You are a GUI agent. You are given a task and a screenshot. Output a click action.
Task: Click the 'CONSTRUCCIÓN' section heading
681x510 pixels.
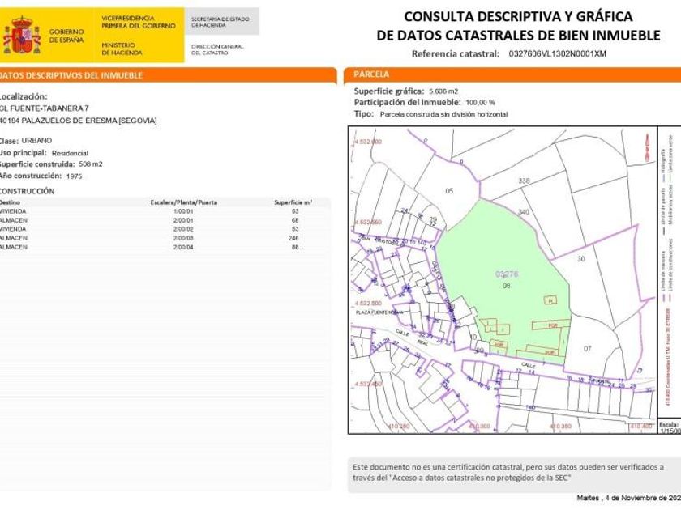[x=27, y=191]
